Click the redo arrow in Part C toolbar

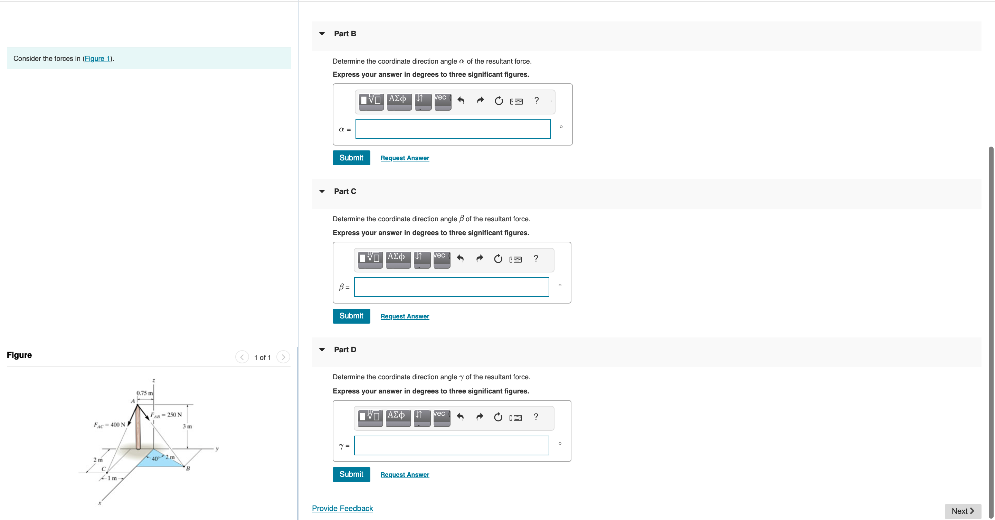pyautogui.click(x=479, y=258)
